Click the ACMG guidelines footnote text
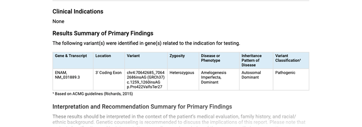The width and height of the screenshot is (362, 127). pyautogui.click(x=93, y=94)
